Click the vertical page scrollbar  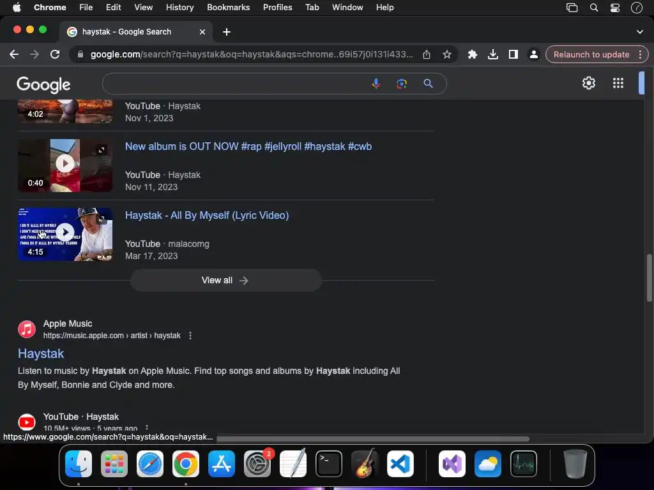click(x=649, y=278)
